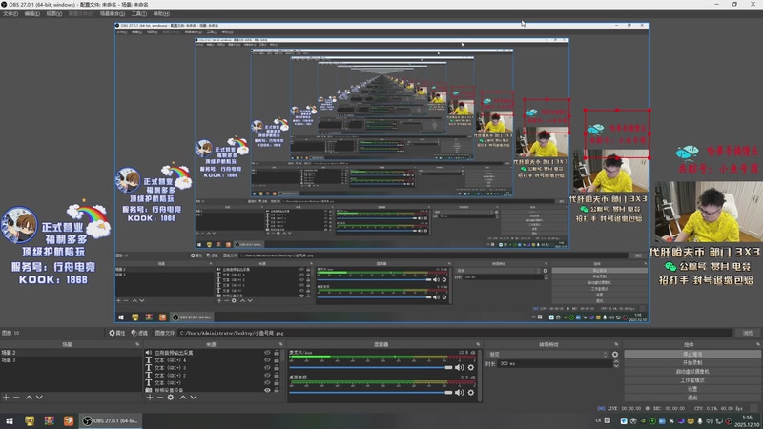
Task: Click the 浏览 browse button
Action: pos(748,333)
